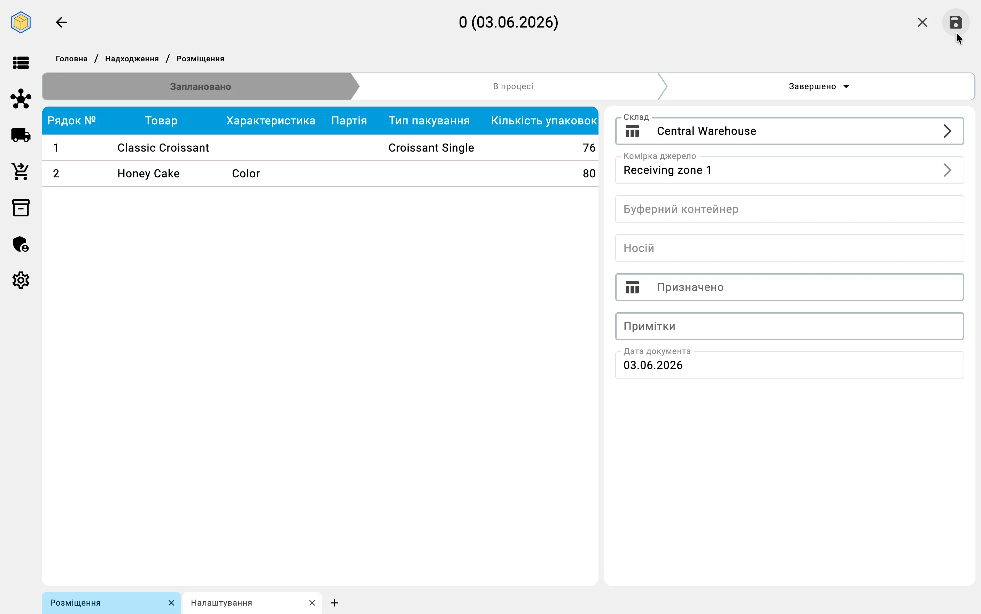Follow the Надходження breadcrumb link
The height and width of the screenshot is (614, 981).
pyautogui.click(x=132, y=59)
